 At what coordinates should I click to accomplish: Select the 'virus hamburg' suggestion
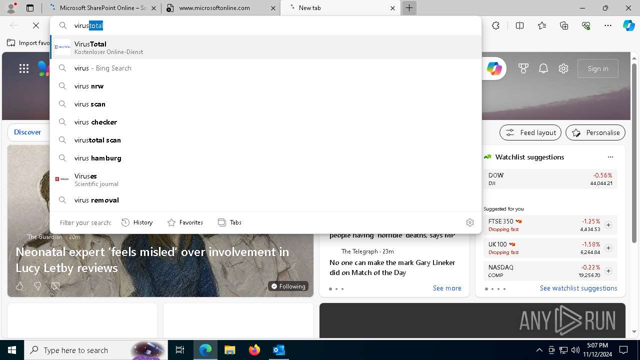(265, 158)
